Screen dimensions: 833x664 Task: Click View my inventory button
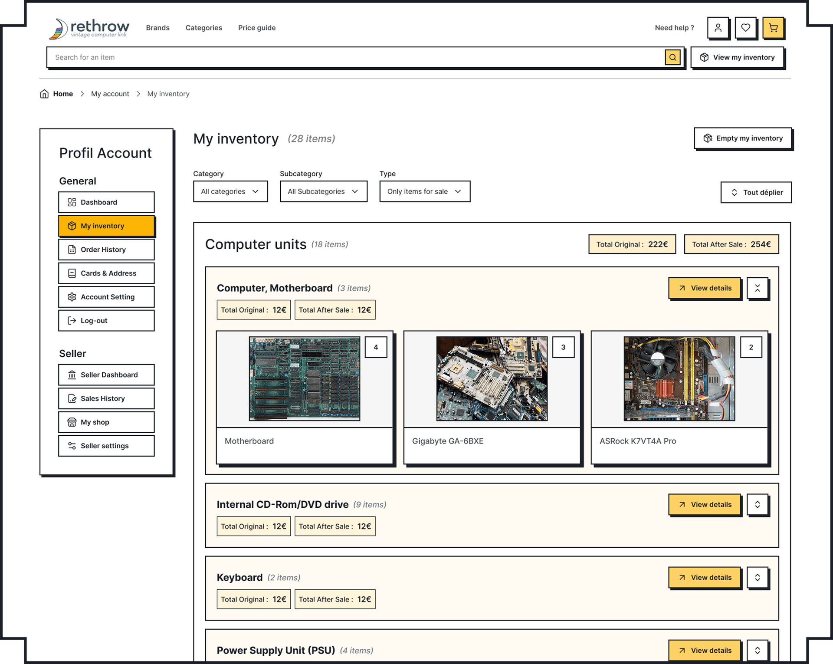(x=737, y=57)
